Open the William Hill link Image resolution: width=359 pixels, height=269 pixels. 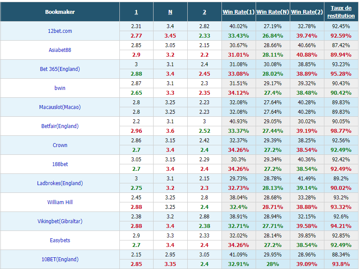point(60,202)
